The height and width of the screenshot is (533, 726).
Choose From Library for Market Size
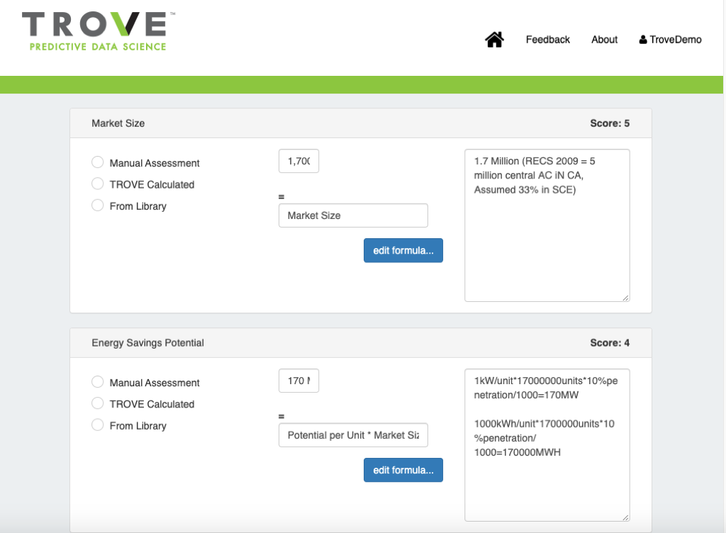coord(98,206)
